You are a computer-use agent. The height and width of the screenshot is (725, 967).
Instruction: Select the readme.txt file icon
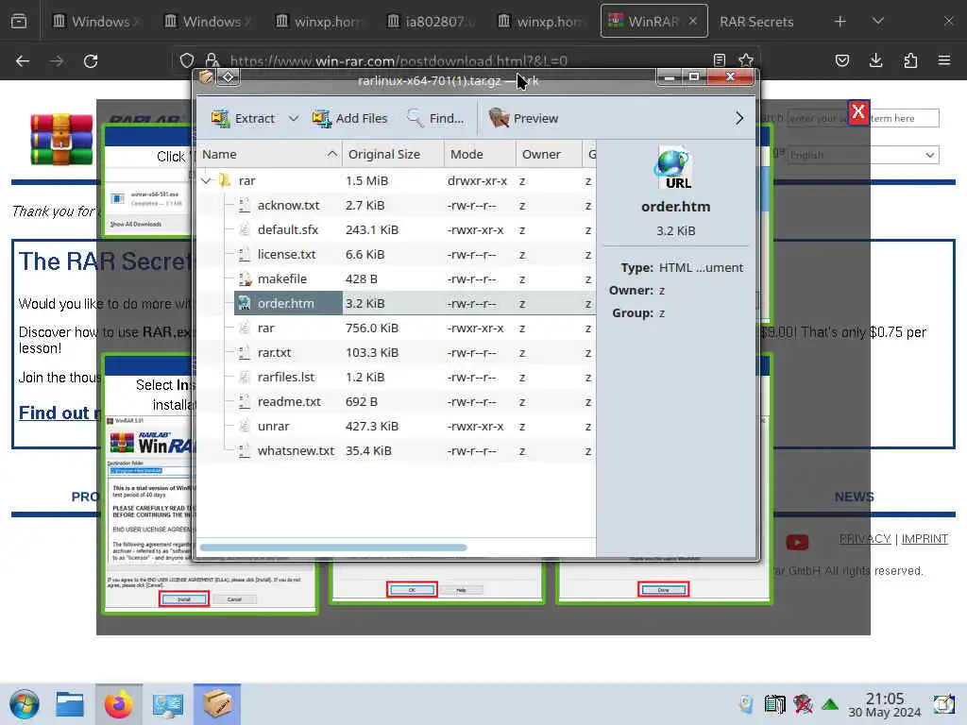tap(245, 402)
